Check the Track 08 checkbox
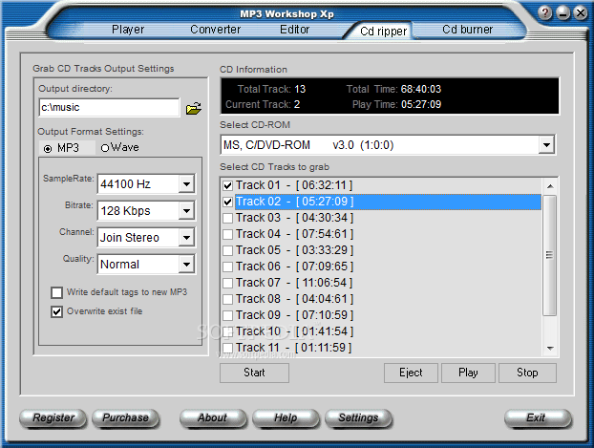This screenshot has width=594, height=448. pos(227,300)
